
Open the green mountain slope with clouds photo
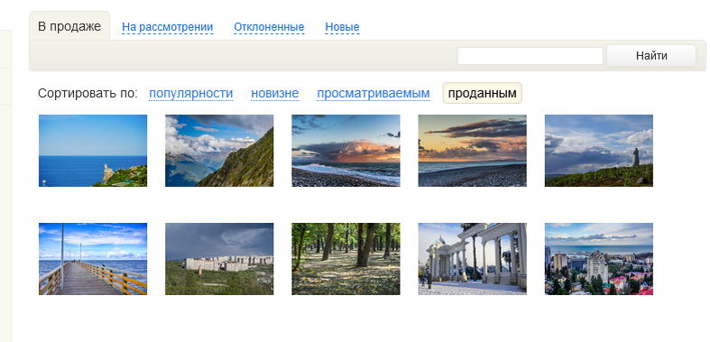click(x=219, y=151)
